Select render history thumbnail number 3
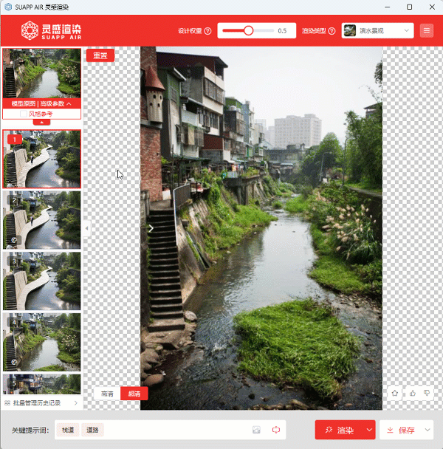This screenshot has height=449, width=443. point(42,280)
